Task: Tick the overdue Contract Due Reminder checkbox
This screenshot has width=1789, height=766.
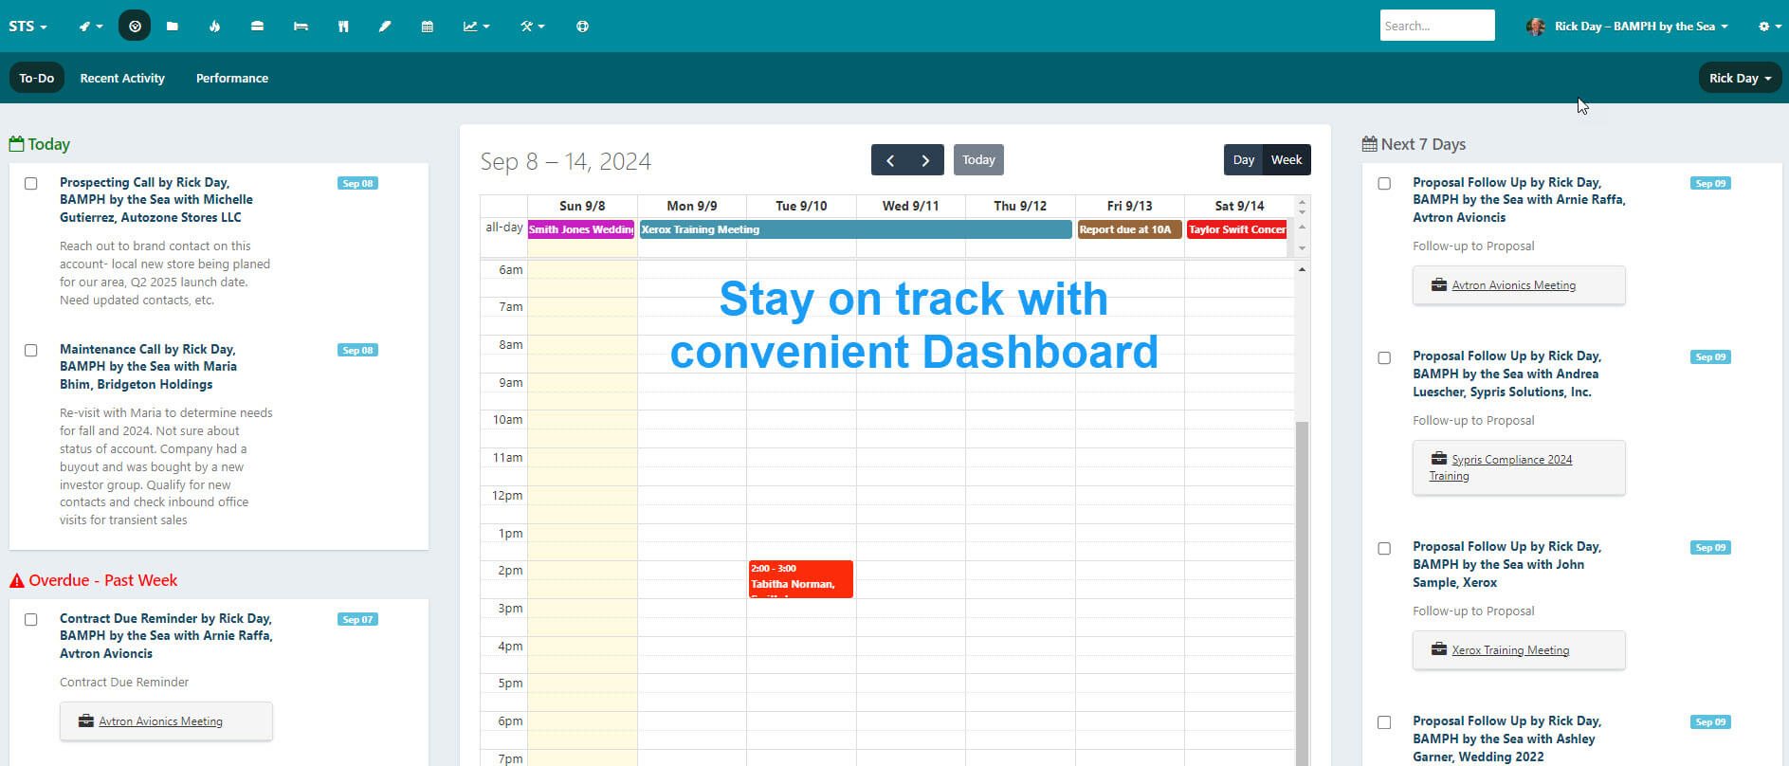Action: [x=31, y=620]
